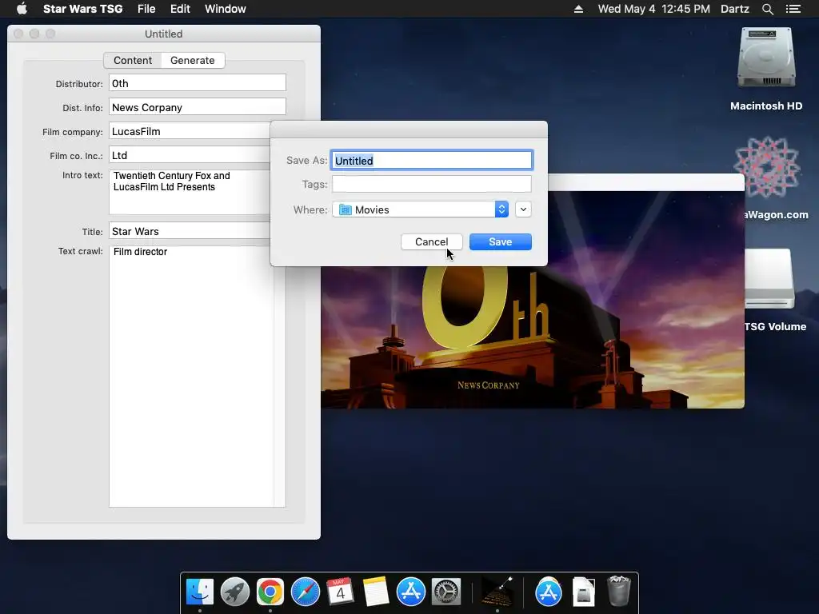Click Star Wars TSG app icon in Dock

coord(497,592)
